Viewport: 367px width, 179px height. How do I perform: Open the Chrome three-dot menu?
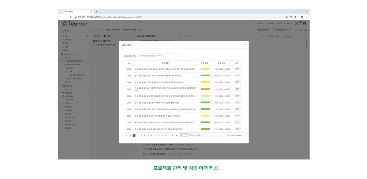pyautogui.click(x=307, y=17)
